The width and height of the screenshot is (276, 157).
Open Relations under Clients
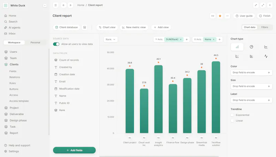pos(14,77)
